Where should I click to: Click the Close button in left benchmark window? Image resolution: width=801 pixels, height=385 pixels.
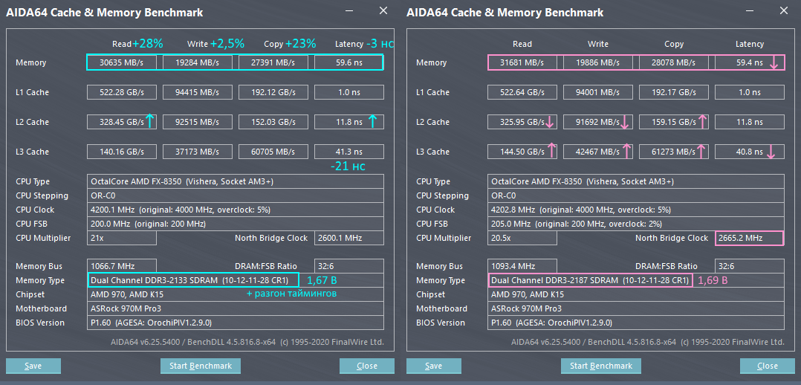(x=367, y=366)
